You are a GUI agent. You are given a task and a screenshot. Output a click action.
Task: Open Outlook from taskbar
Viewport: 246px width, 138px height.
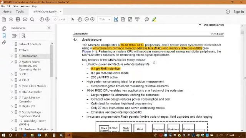pyautogui.click(x=39, y=135)
